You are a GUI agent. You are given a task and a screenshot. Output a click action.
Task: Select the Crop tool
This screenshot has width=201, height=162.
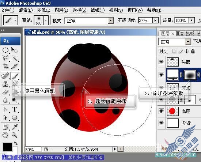5,66
